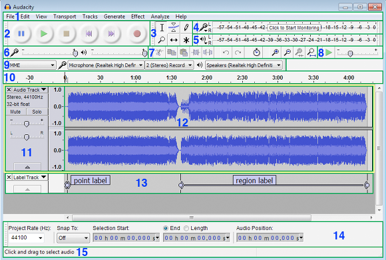Click the Cut (scissors) edit icon
Viewport: 386px width, 260px height.
pos(160,52)
